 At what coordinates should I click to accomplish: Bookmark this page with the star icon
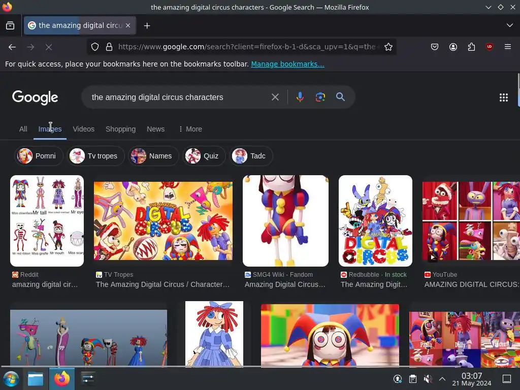point(388,47)
